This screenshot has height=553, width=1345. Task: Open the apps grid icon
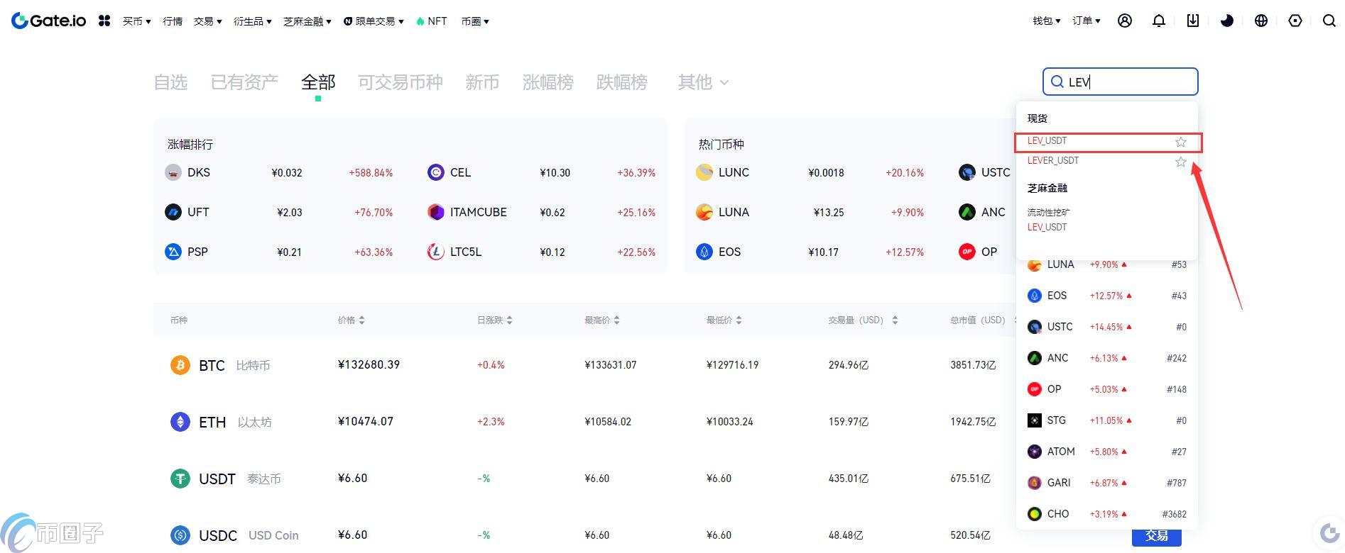click(104, 21)
